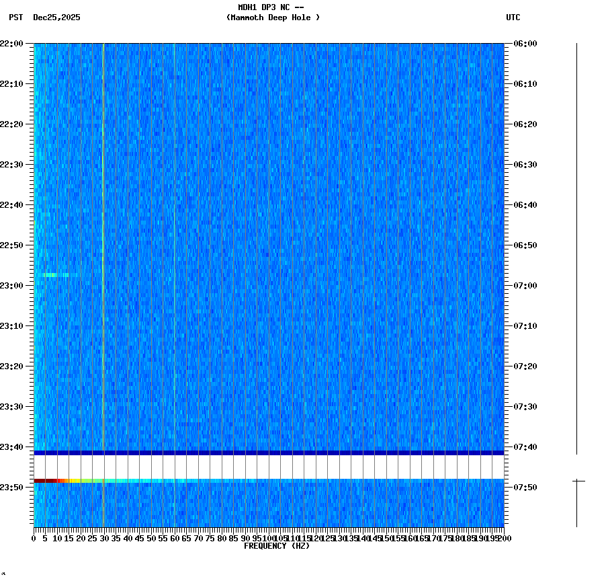Image resolution: width=606 pixels, height=581 pixels.
Task: Click the white blank data-gap strip
Action: coord(269,465)
